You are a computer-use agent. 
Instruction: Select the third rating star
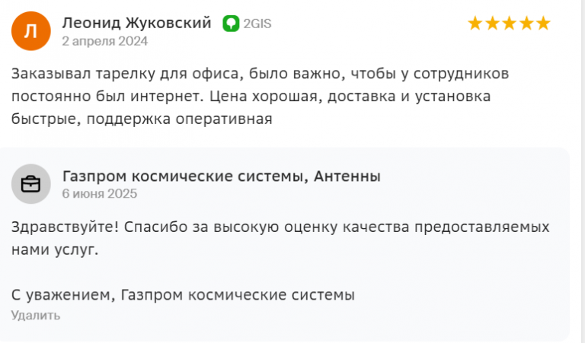510,23
